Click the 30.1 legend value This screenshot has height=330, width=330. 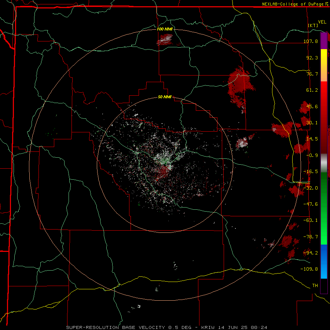[312, 123]
